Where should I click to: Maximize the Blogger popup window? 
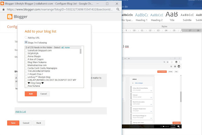[107, 3]
